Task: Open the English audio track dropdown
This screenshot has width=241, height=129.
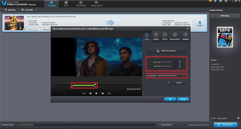Action: point(47,30)
